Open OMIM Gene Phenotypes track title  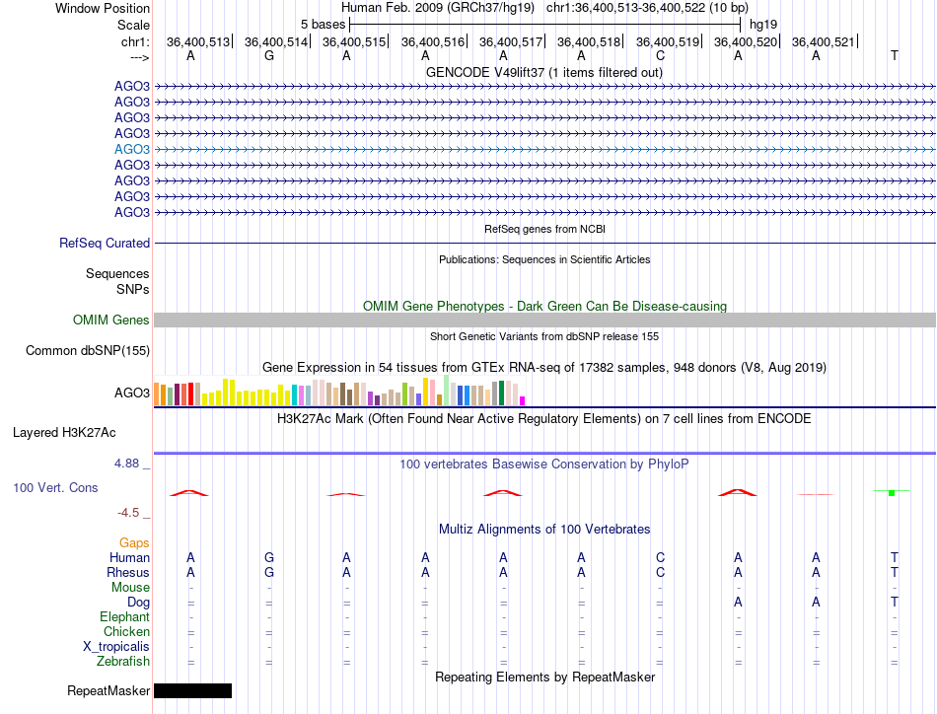point(544,306)
